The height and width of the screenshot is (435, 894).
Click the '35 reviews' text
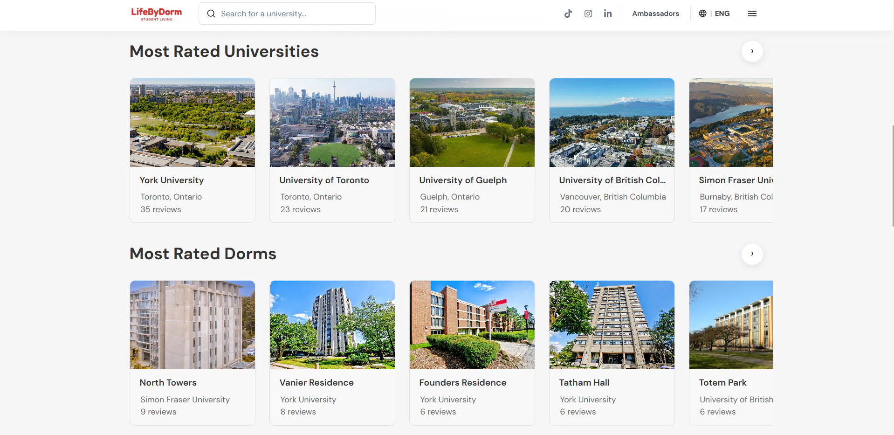tap(161, 209)
